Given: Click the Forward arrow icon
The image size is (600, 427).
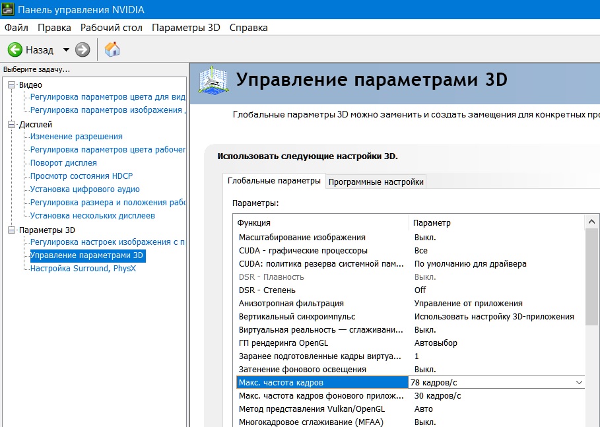Looking at the screenshot, I should [x=83, y=49].
